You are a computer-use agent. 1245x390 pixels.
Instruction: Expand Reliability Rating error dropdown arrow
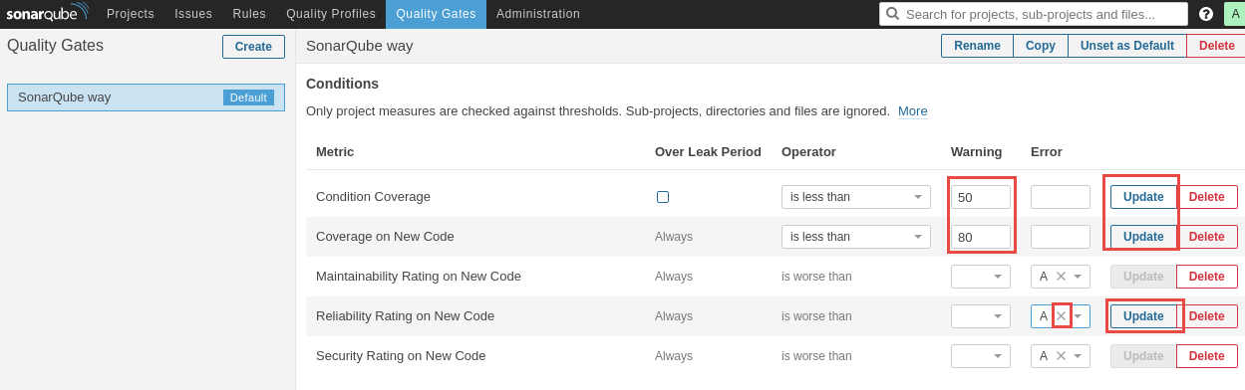(1078, 316)
